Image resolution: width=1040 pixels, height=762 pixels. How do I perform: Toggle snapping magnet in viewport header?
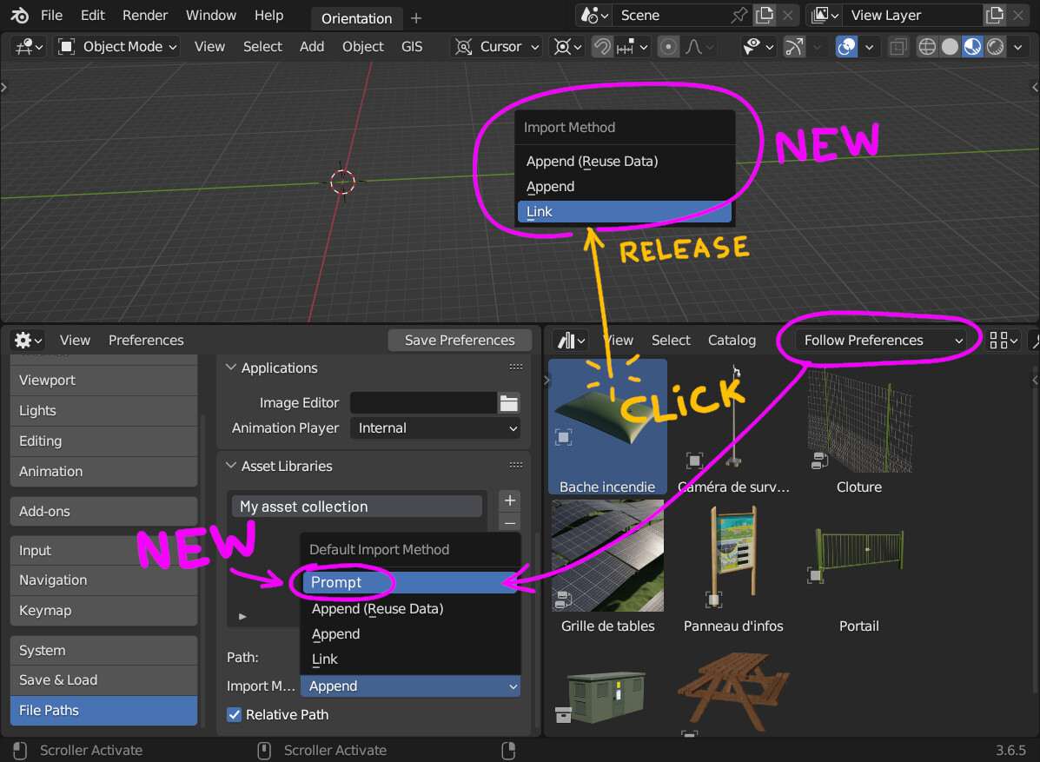point(602,46)
